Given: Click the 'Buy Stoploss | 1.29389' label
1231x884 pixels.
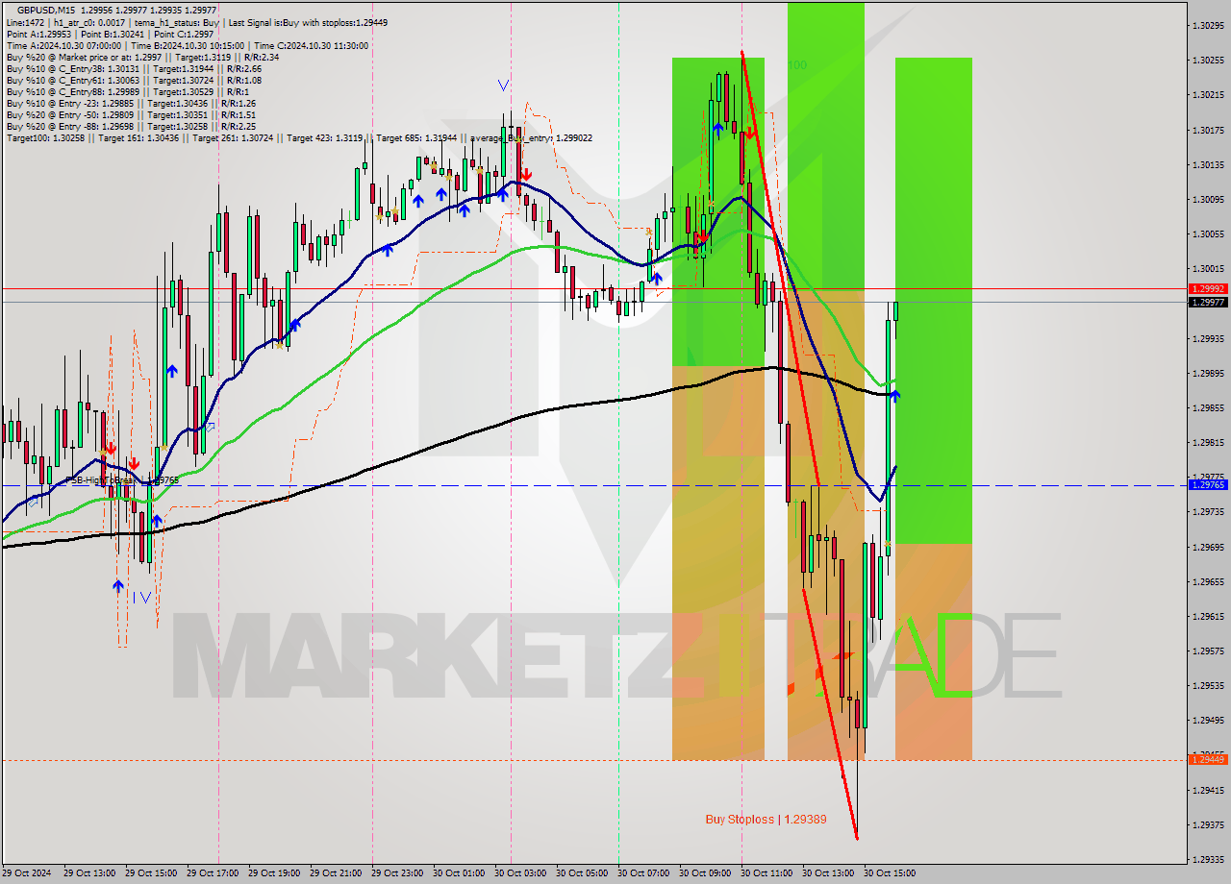Looking at the screenshot, I should coord(766,820).
